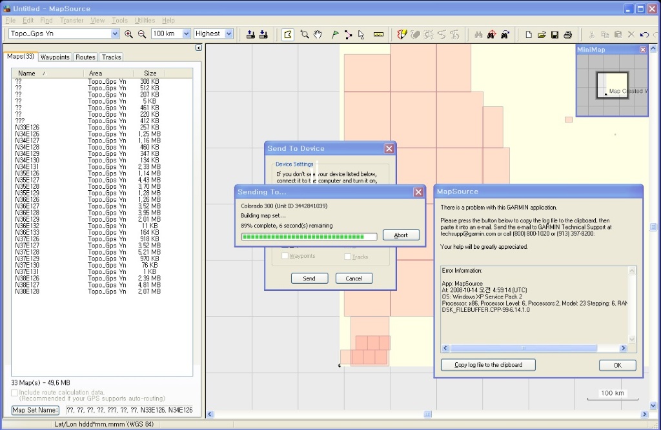Viewport: 661px width, 430px height.
Task: Sort maps by the Name column header
Action: (47, 73)
